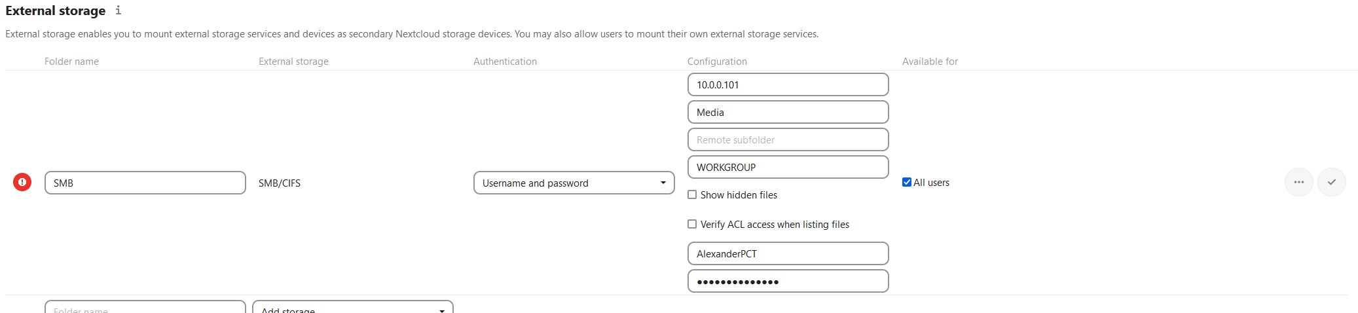Screen dimensions: 1358x313
Task: Click the WORKGROUP domain field
Action: (788, 167)
